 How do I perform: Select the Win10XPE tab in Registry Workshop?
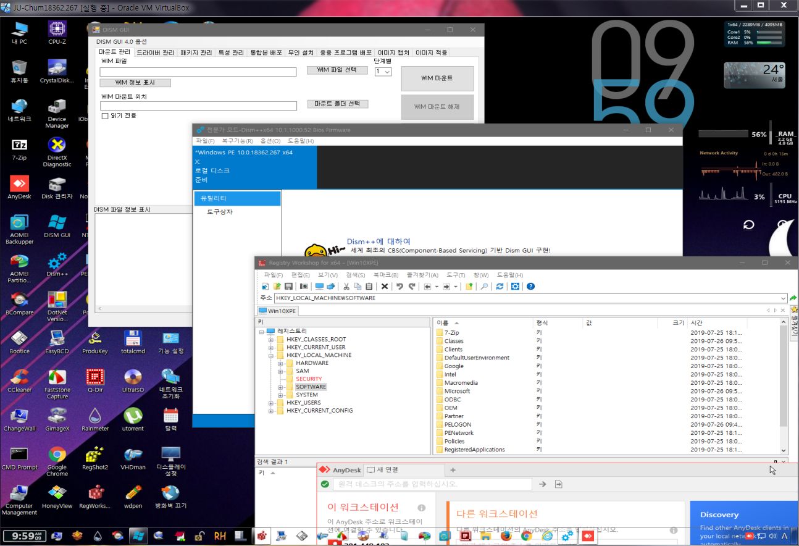[277, 311]
